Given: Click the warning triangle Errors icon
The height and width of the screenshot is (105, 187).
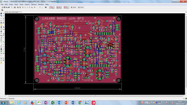Looking at the screenshot, I should click(x=1, y=62).
